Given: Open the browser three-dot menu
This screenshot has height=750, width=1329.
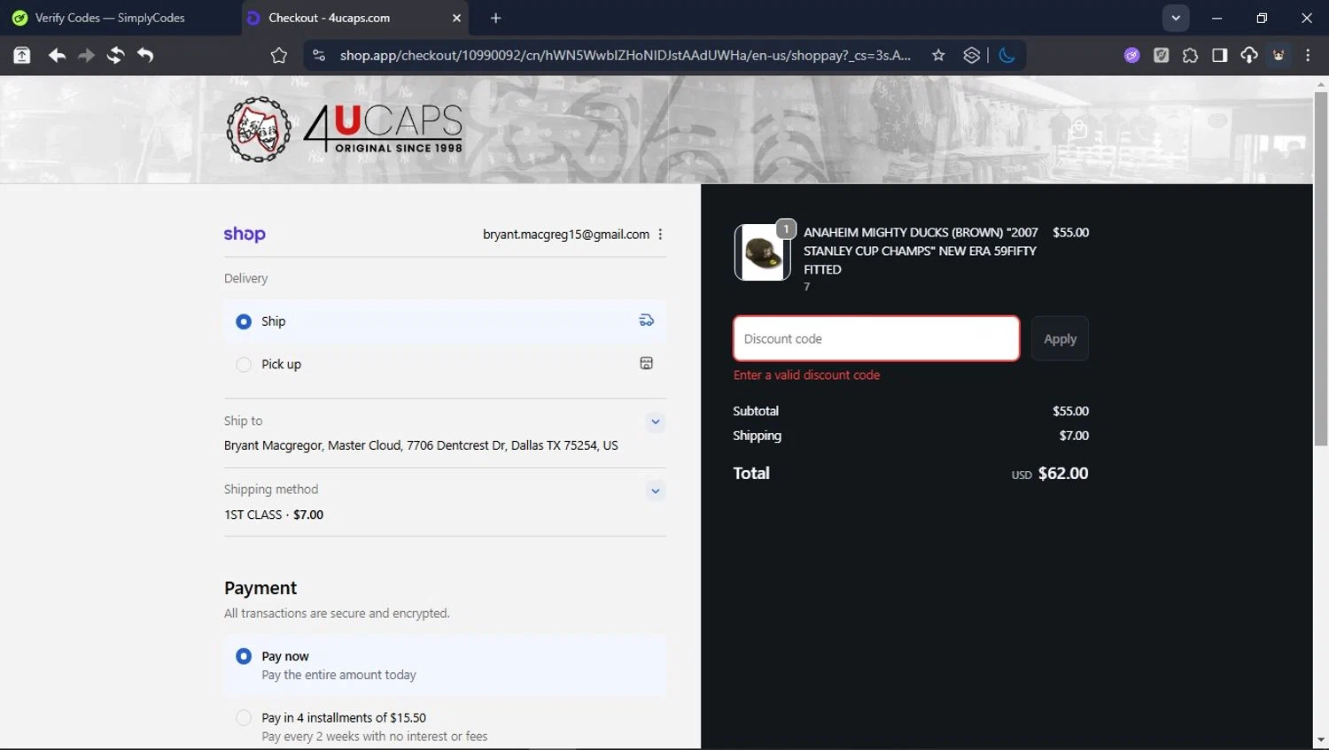Looking at the screenshot, I should click(x=1308, y=56).
